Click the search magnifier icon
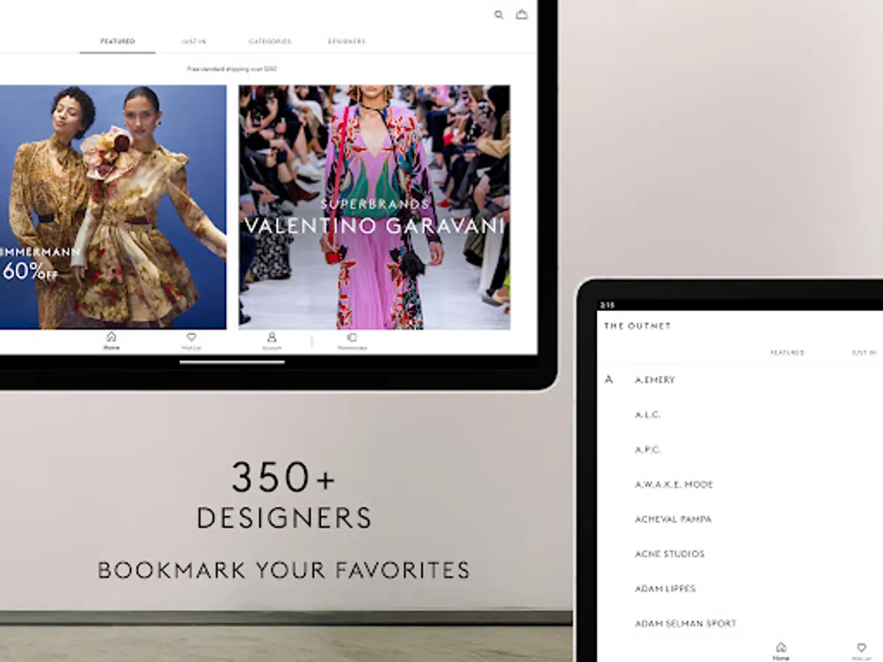883x662 pixels. (x=499, y=14)
